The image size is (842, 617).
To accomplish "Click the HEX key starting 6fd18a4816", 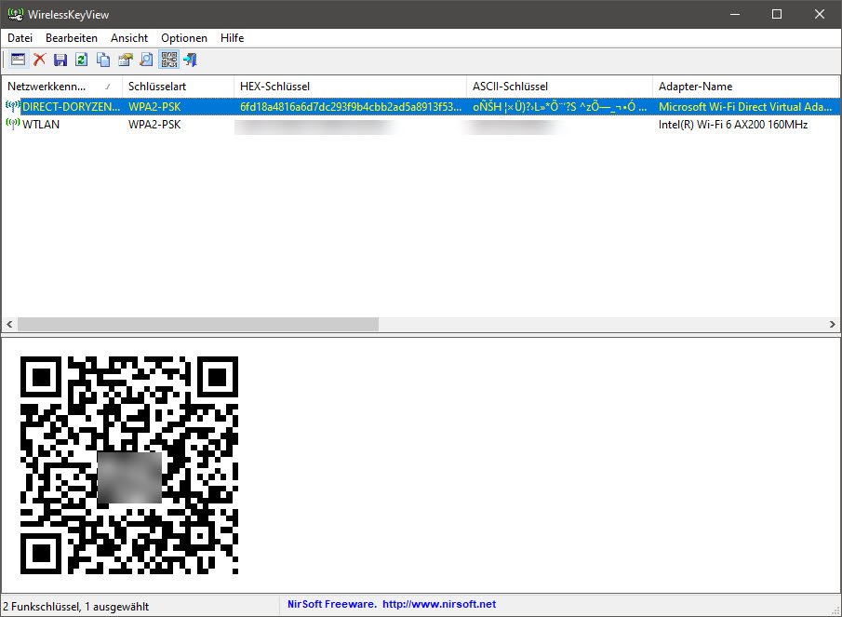I will coord(350,107).
